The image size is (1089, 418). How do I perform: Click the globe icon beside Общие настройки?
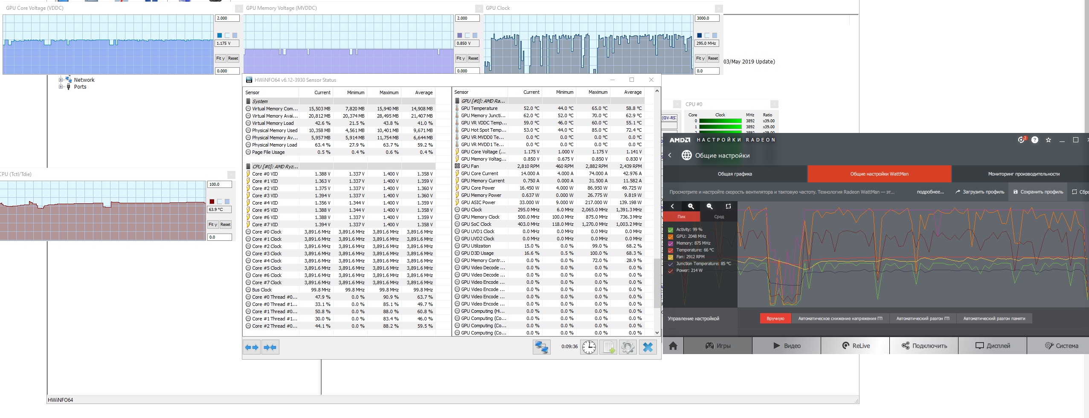click(x=686, y=155)
